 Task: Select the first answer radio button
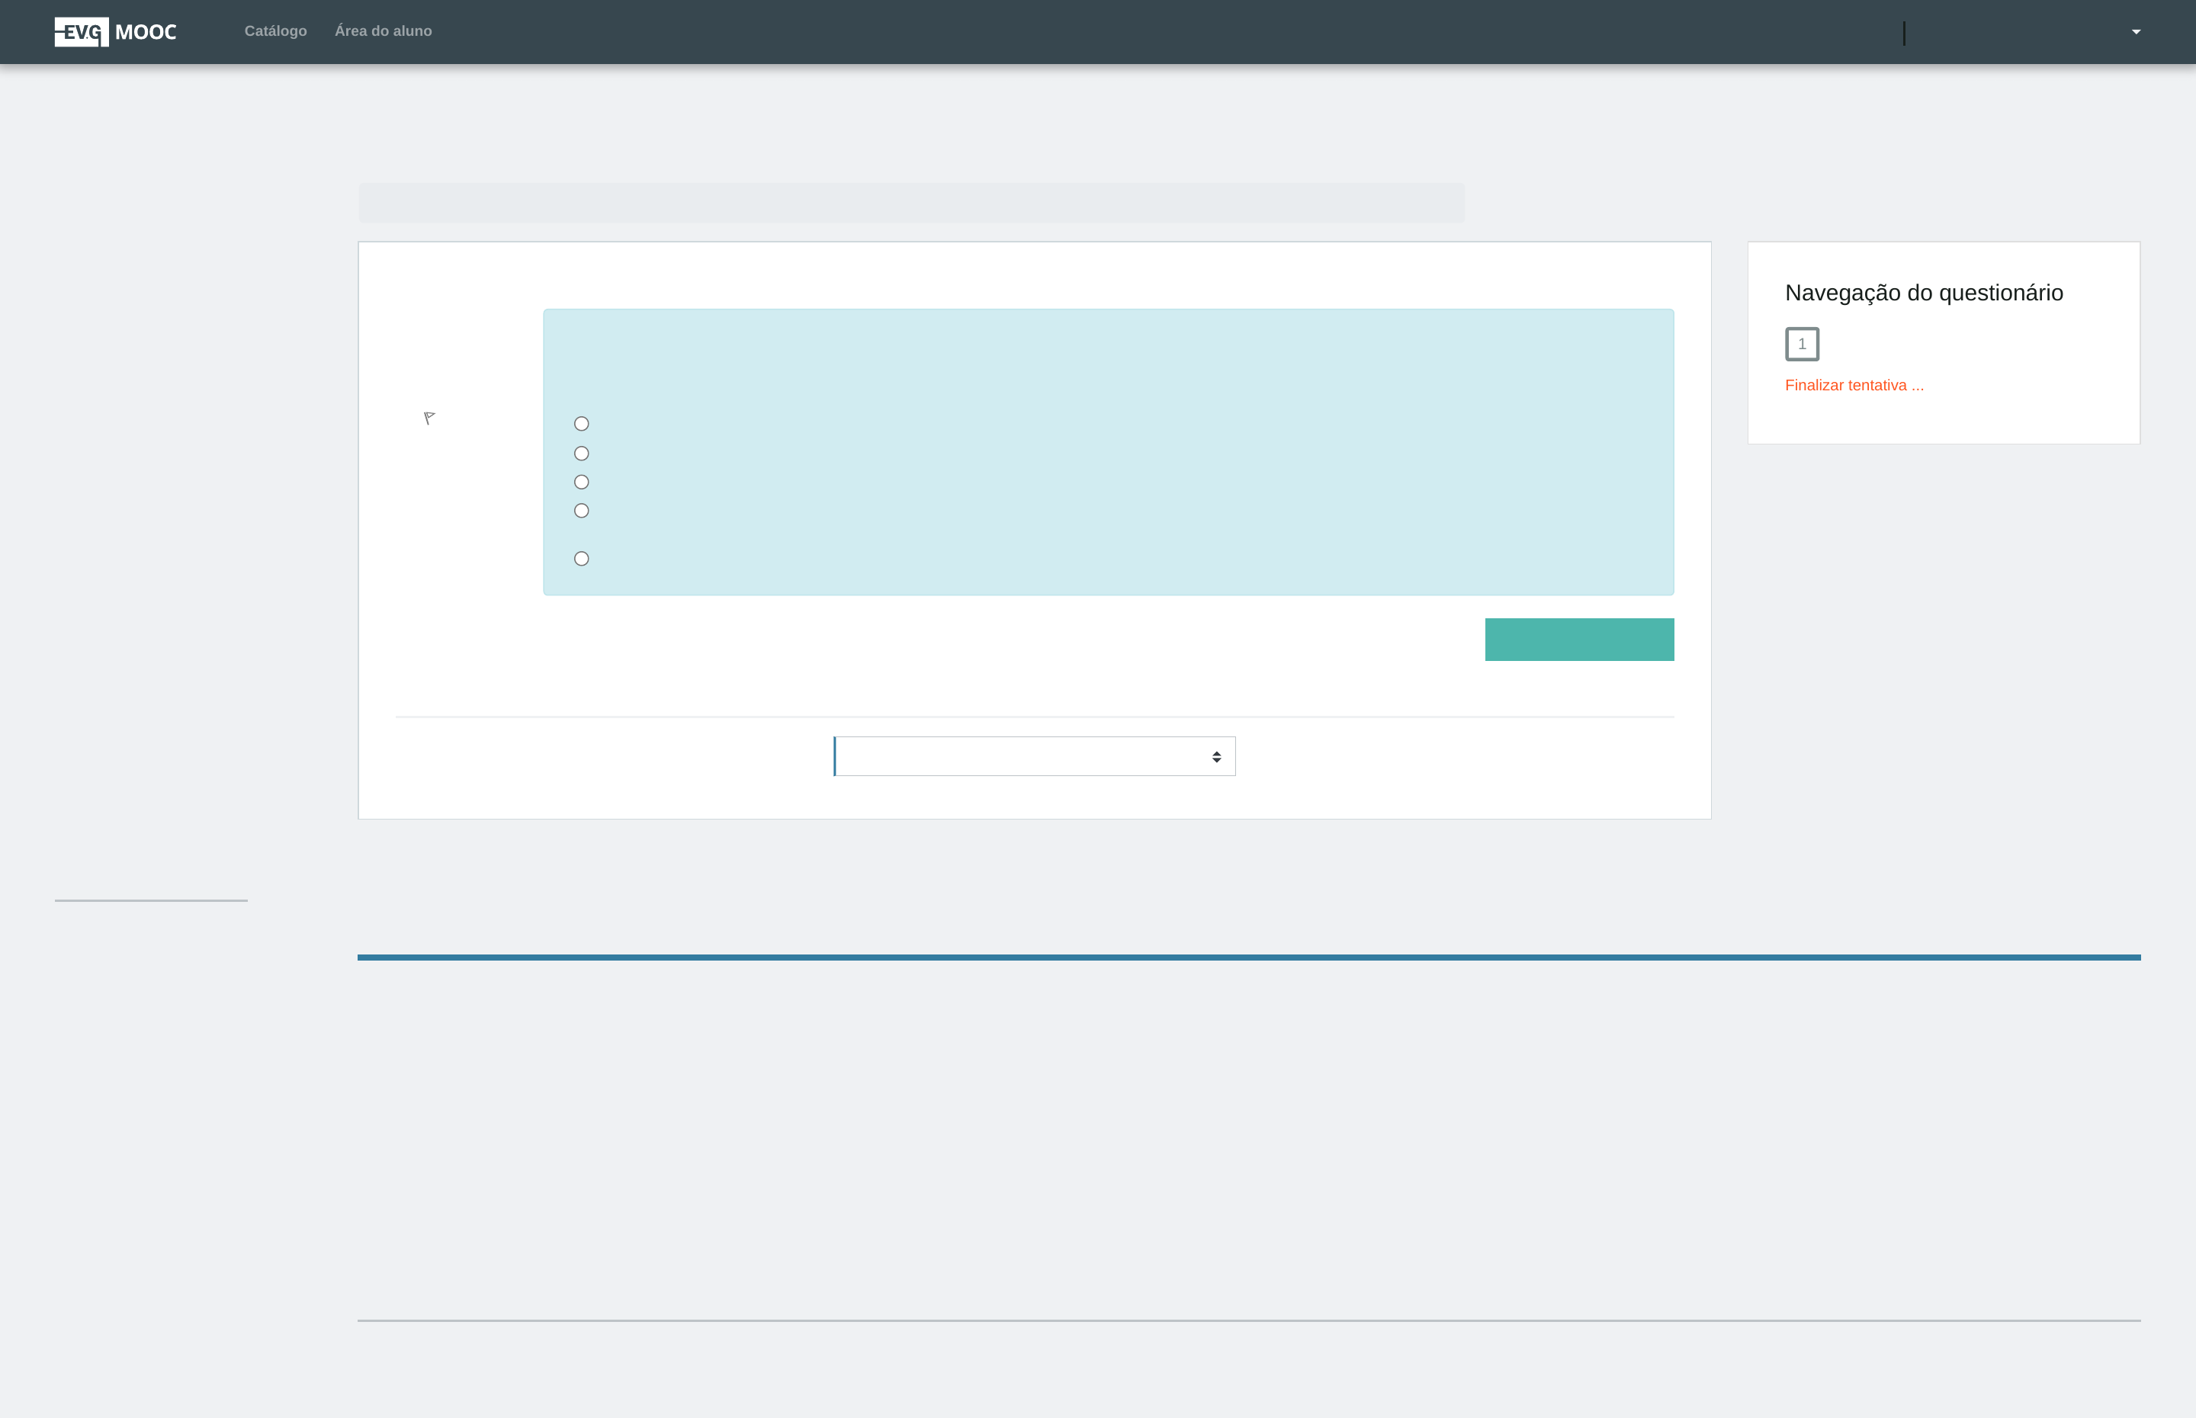[581, 424]
